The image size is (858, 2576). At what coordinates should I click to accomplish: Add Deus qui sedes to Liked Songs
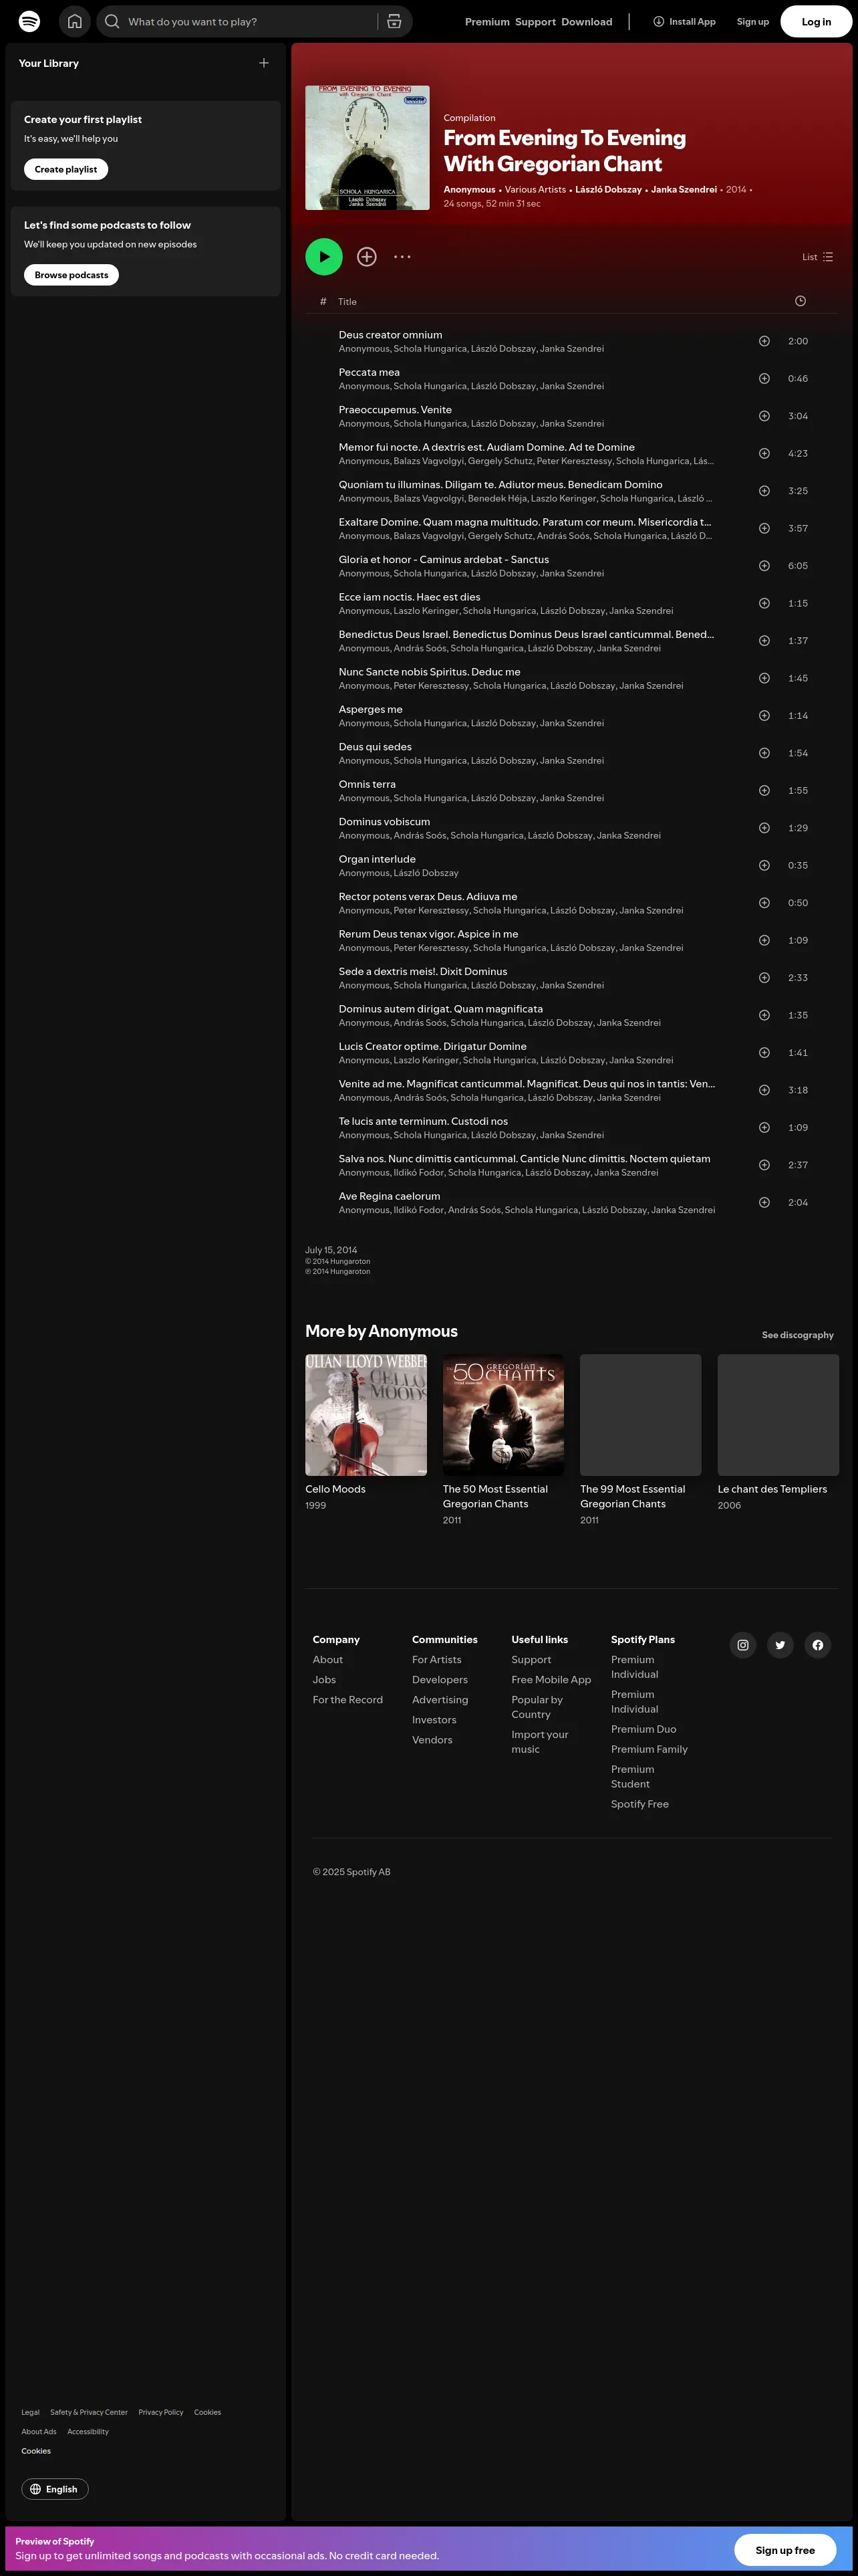coord(764,753)
